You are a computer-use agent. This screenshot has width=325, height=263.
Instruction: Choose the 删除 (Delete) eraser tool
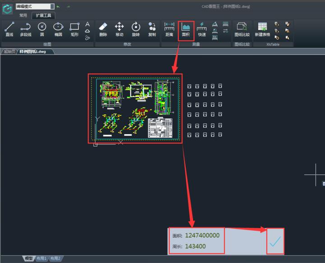click(x=103, y=29)
